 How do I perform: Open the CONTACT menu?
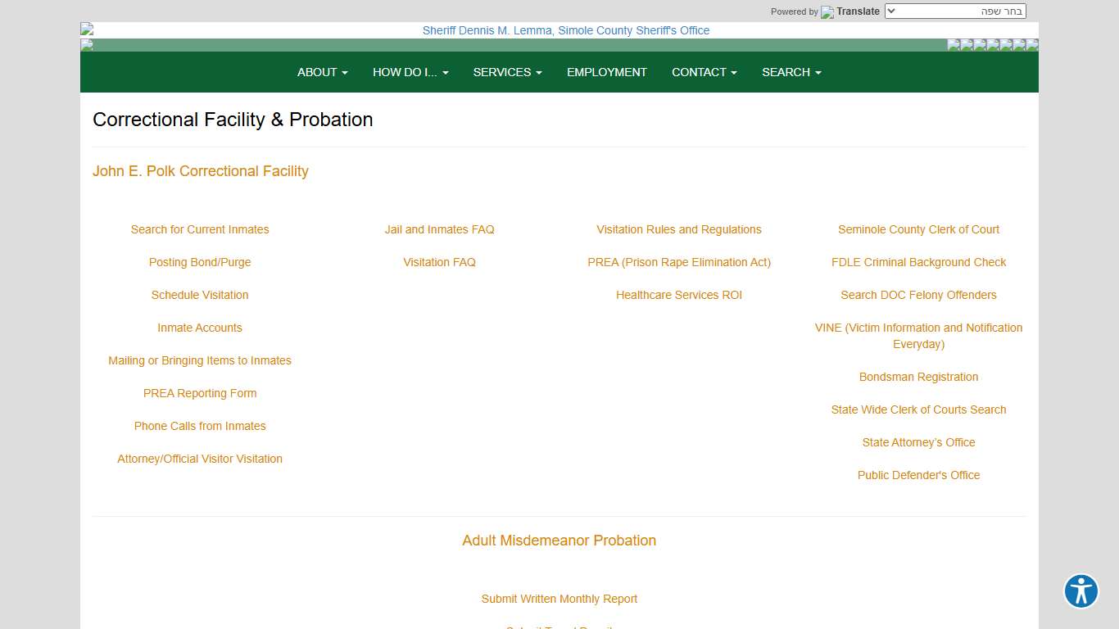click(704, 72)
